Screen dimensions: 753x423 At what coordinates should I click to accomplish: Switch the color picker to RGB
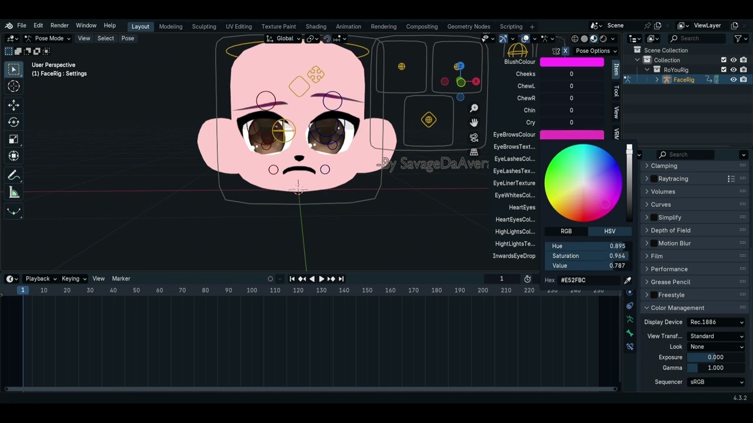click(x=565, y=231)
